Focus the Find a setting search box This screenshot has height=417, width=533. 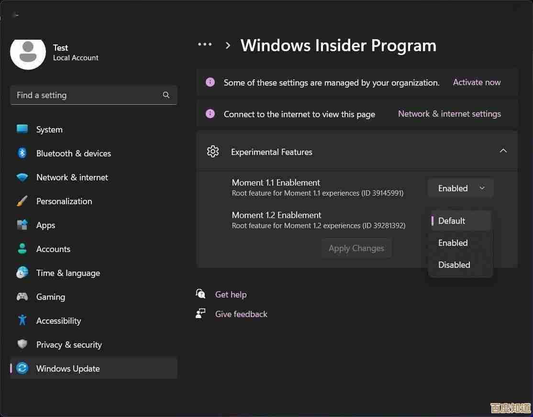[x=86, y=95]
